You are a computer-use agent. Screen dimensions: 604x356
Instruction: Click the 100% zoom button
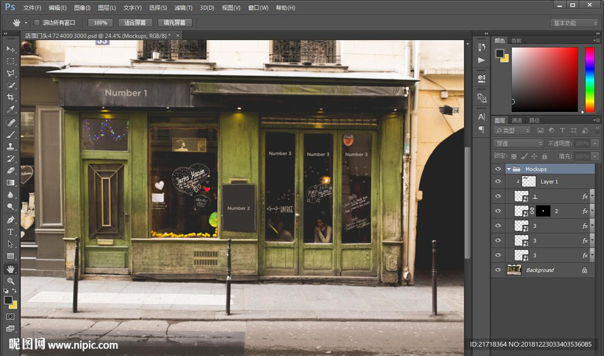tap(100, 22)
